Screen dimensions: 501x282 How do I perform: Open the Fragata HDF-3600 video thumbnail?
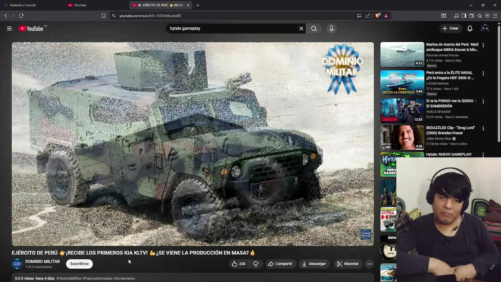click(402, 83)
